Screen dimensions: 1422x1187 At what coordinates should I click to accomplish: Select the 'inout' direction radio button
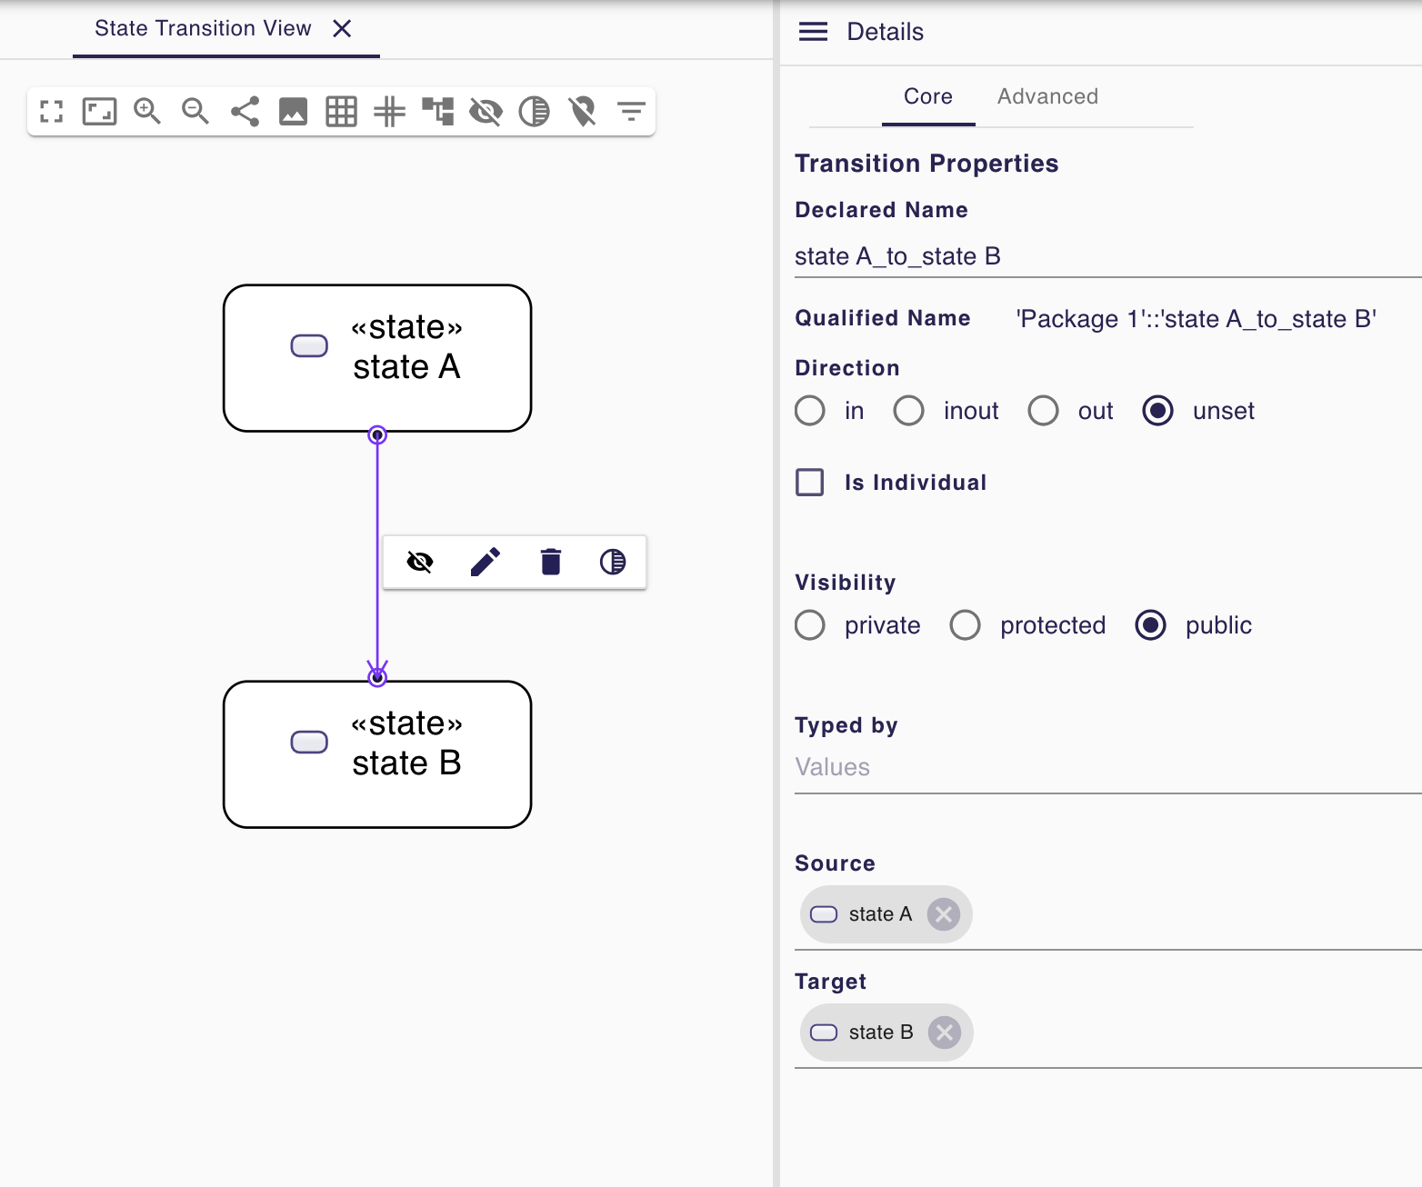(x=908, y=411)
